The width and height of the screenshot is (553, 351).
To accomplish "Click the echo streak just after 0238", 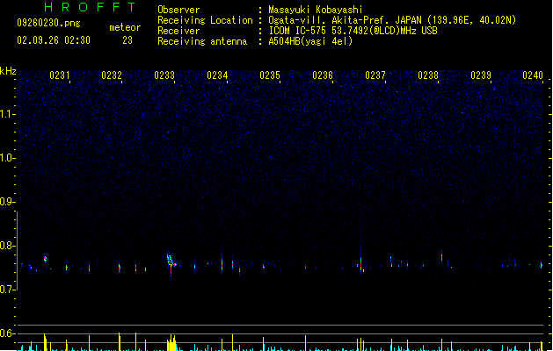I will click(441, 256).
